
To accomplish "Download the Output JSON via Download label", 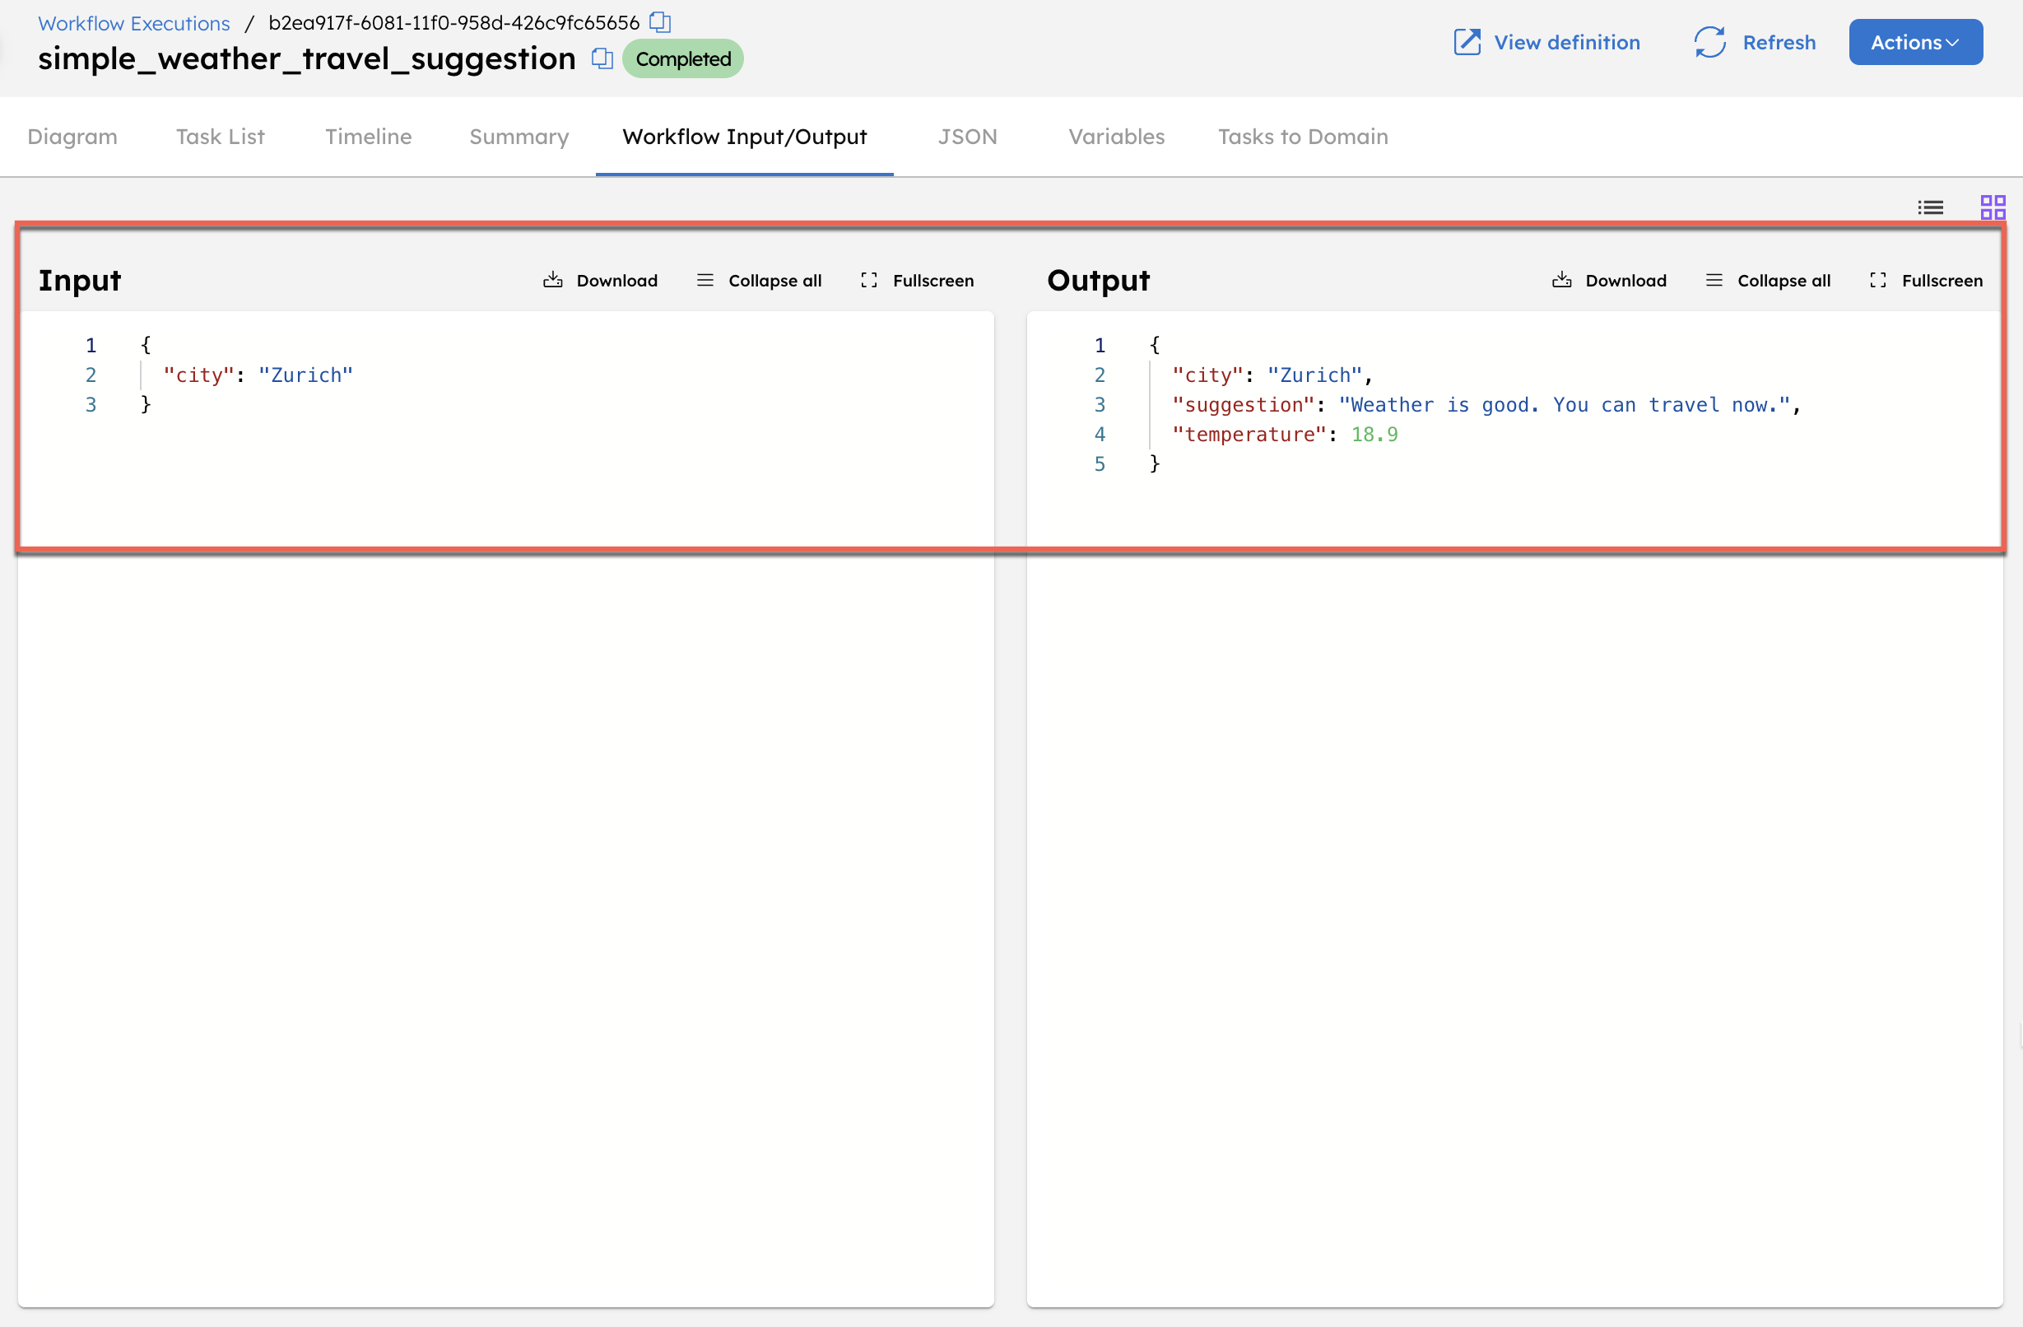I will (x=1625, y=281).
